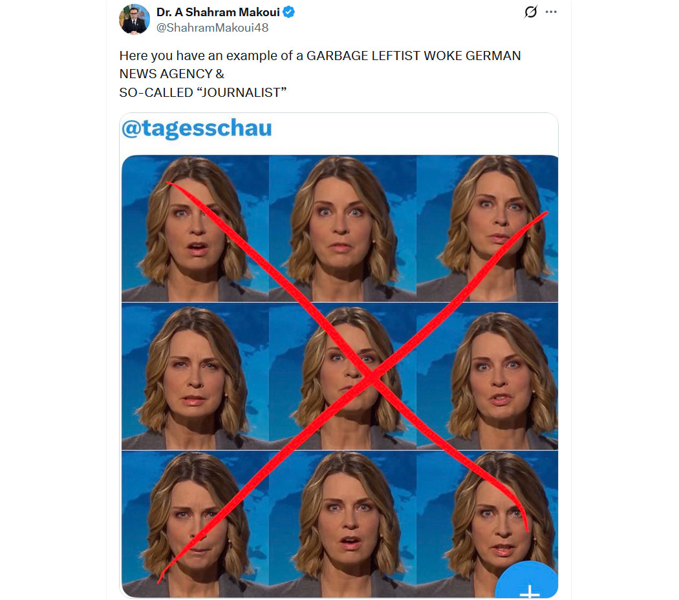Open the middle-right face tile of the grid

[487, 377]
